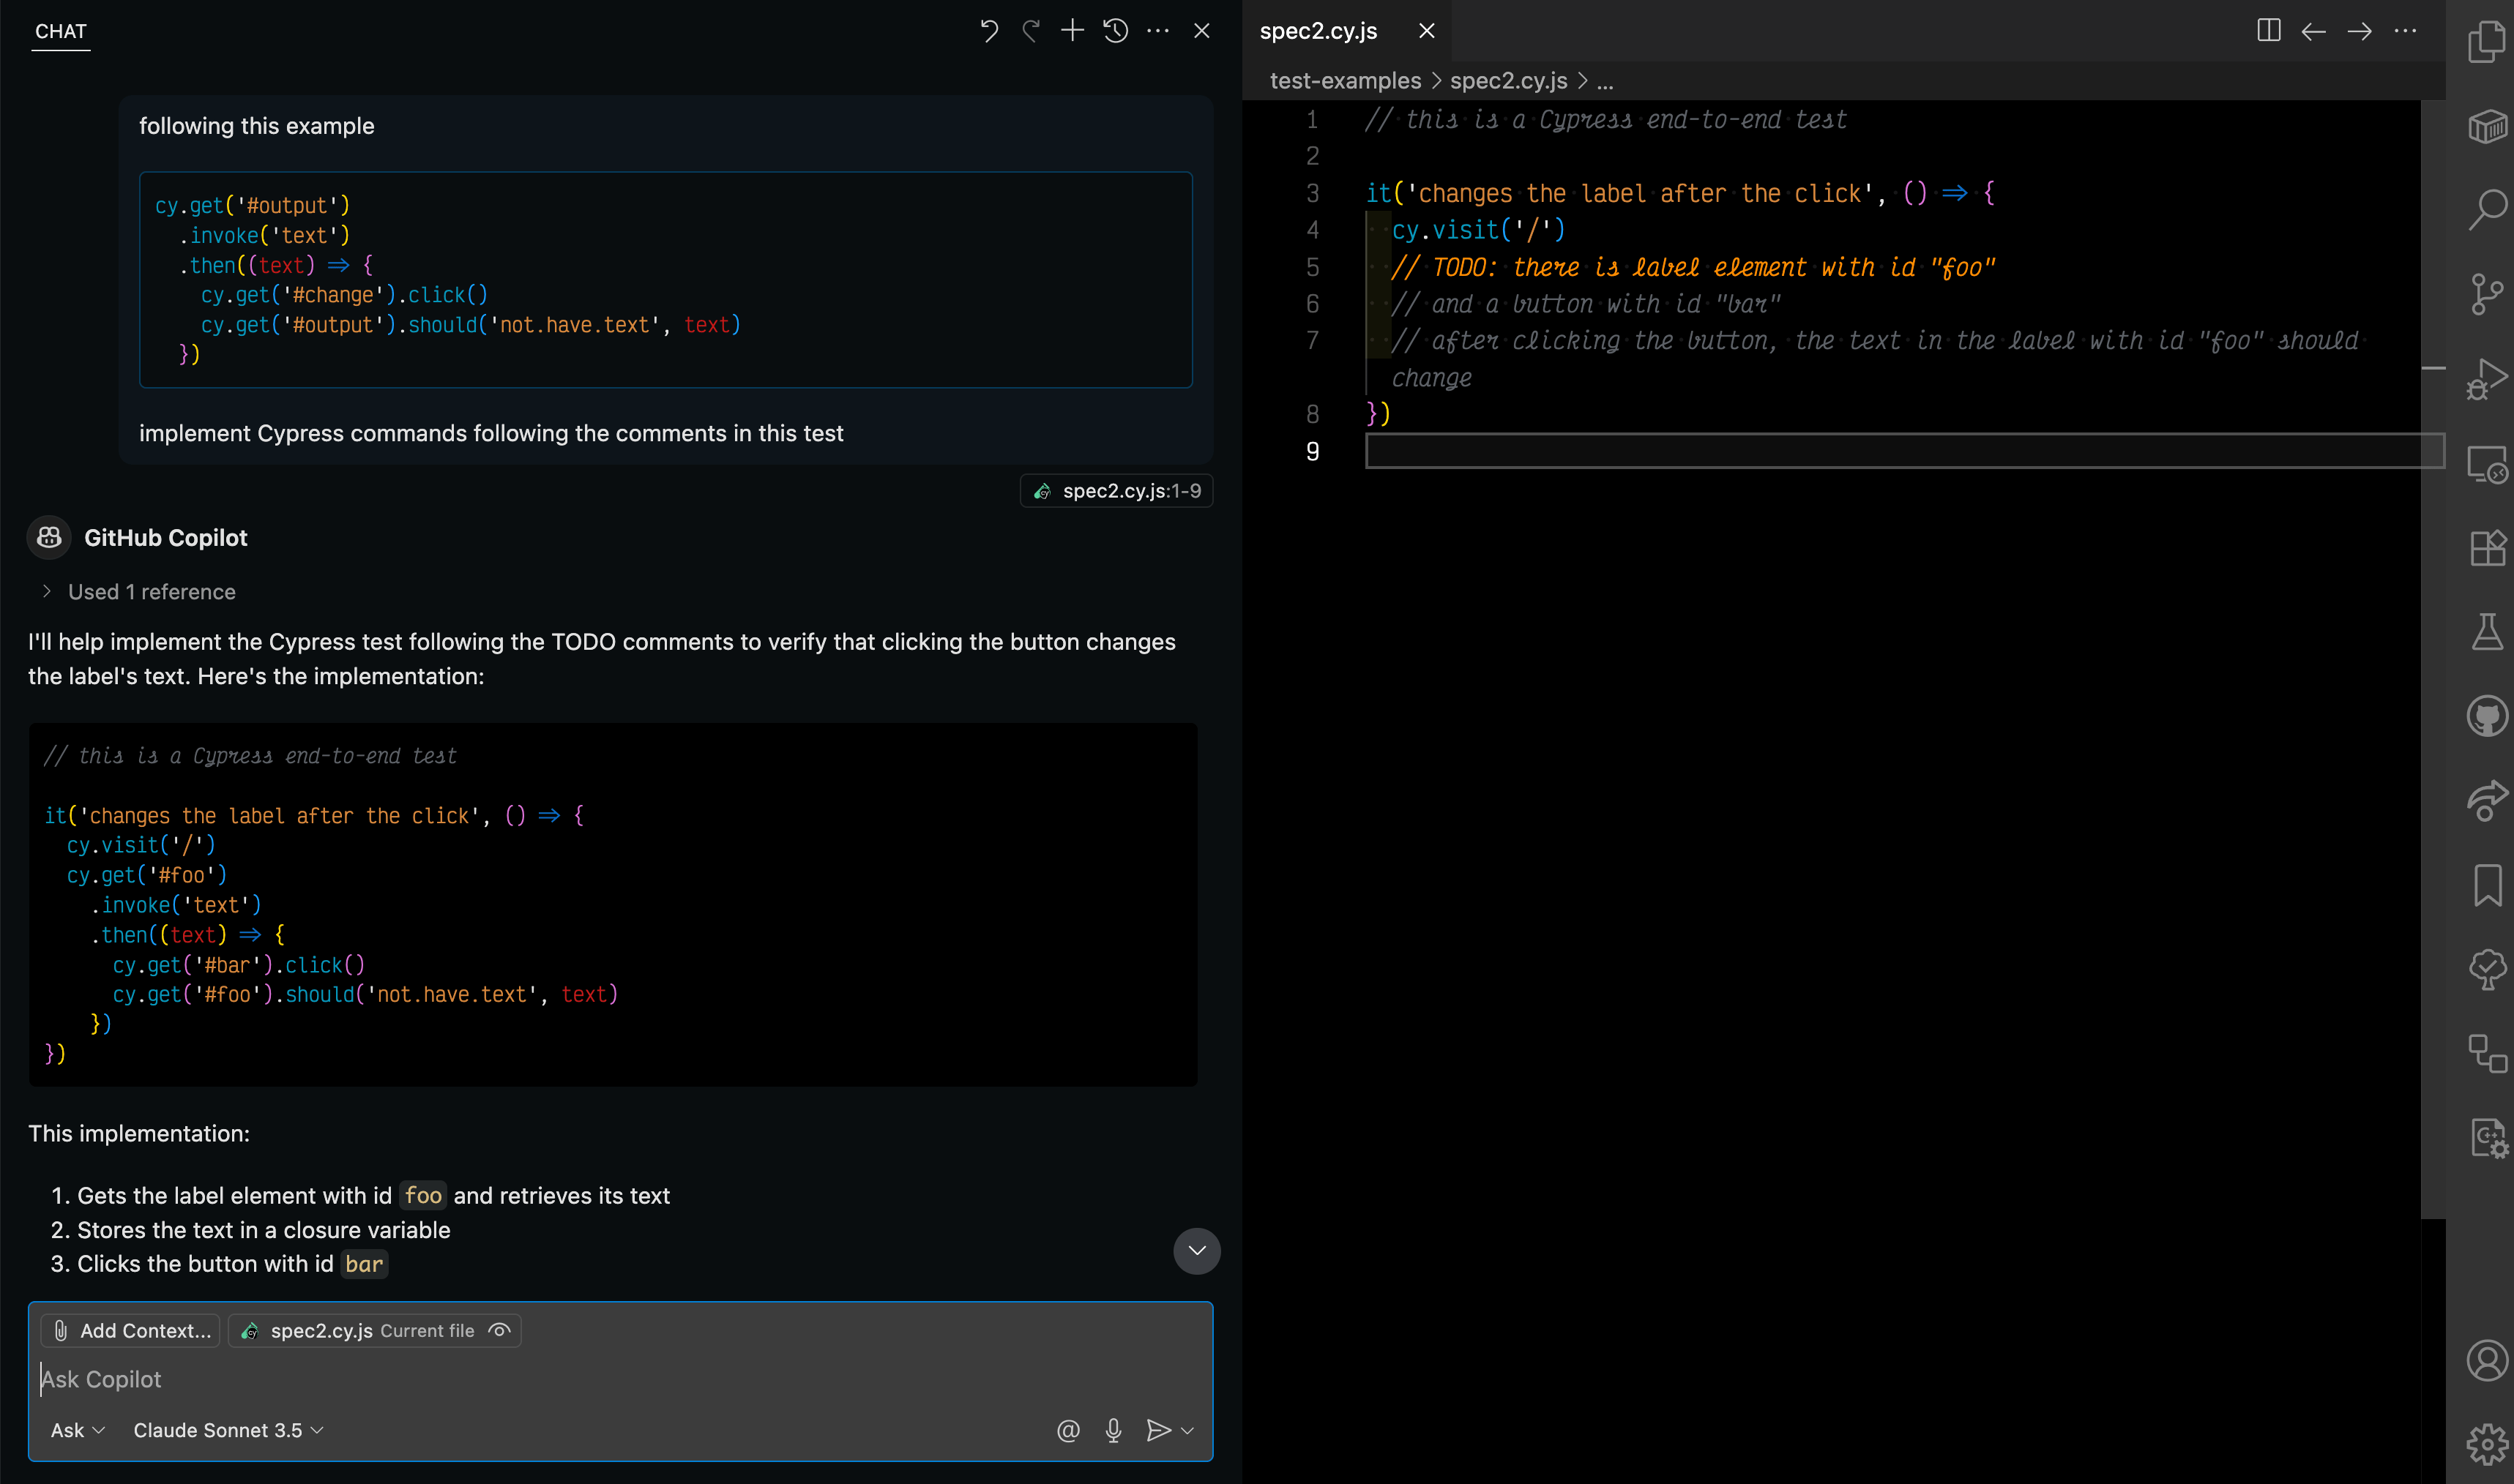Open send options dropdown arrow
The height and width of the screenshot is (1484, 2514).
[1187, 1430]
